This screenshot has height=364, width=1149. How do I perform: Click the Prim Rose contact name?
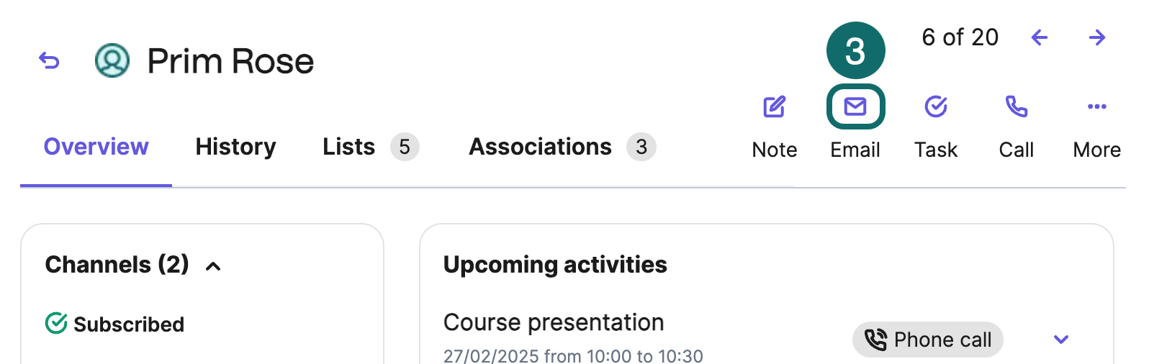tap(230, 61)
